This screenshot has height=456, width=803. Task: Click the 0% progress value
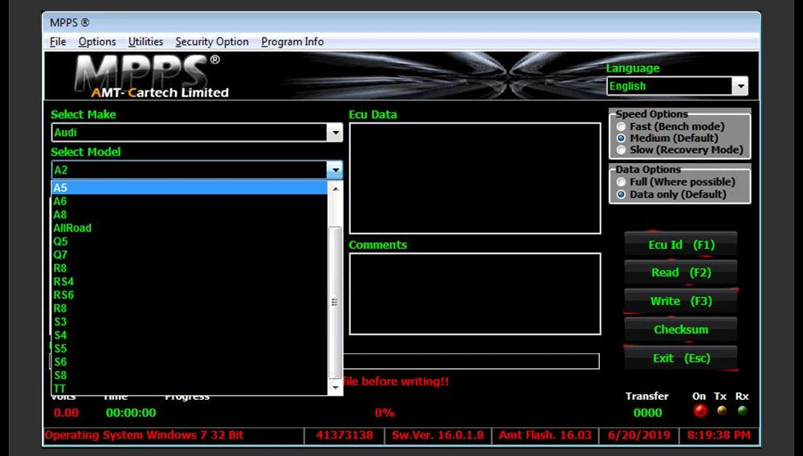point(385,413)
